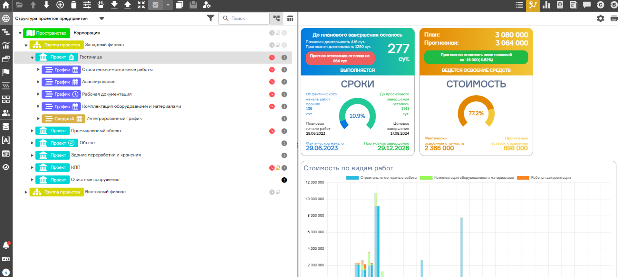Viewport: 618px width, 277px height.
Task: Click the Прогноз отставания от плана warning badge
Action: pyautogui.click(x=340, y=58)
